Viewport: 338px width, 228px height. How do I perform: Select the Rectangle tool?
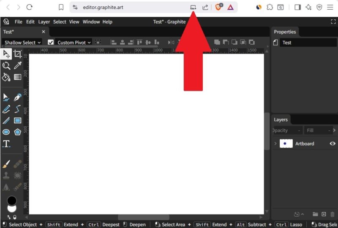(17, 120)
